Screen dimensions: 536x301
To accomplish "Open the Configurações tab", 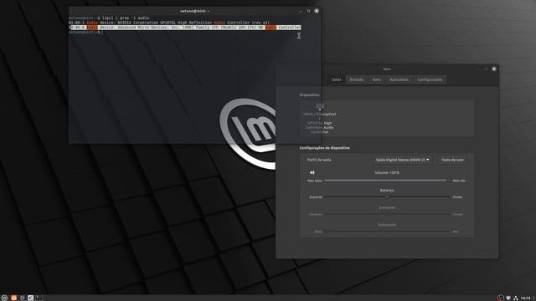I will click(x=430, y=79).
